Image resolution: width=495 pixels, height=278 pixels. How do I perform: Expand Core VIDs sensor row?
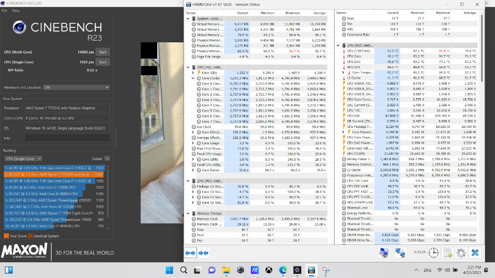pos(193,72)
